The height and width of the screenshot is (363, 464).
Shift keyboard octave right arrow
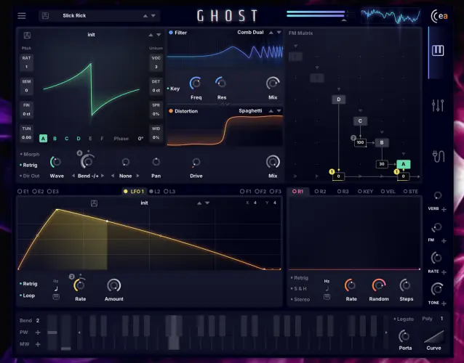tap(386, 333)
